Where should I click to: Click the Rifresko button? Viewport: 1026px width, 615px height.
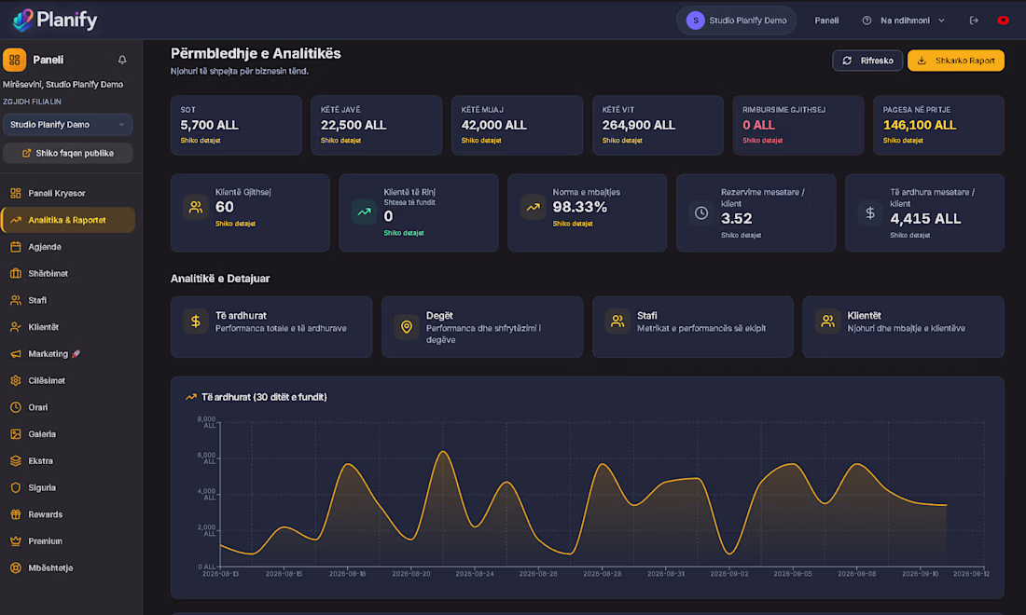tap(867, 61)
